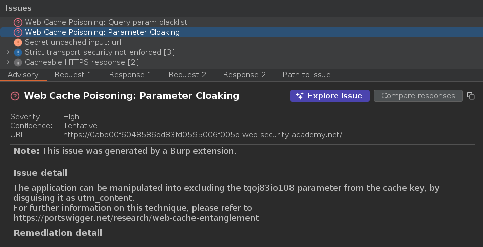Click the question icon for Parameter Cloaking issue row
483x247 pixels.
coord(18,32)
